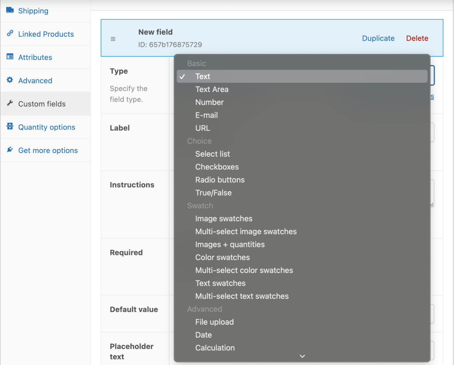Click the Custom fields wrench icon
Viewport: 454px width, 365px height.
click(10, 104)
